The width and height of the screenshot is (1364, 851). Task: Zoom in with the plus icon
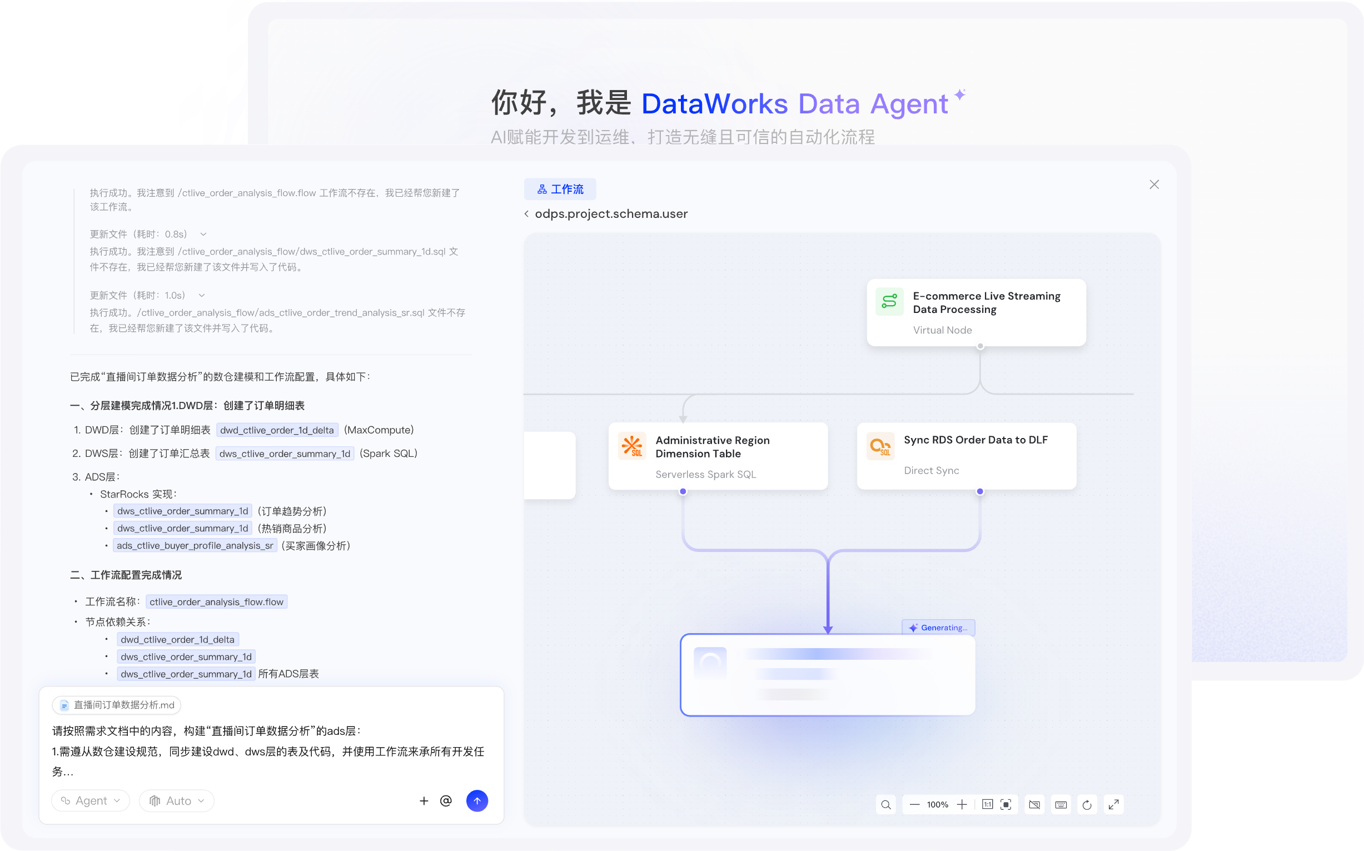pos(962,804)
